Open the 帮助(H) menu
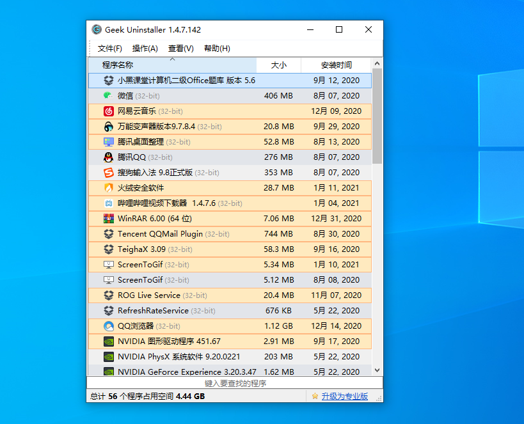524x424 pixels. coord(217,49)
